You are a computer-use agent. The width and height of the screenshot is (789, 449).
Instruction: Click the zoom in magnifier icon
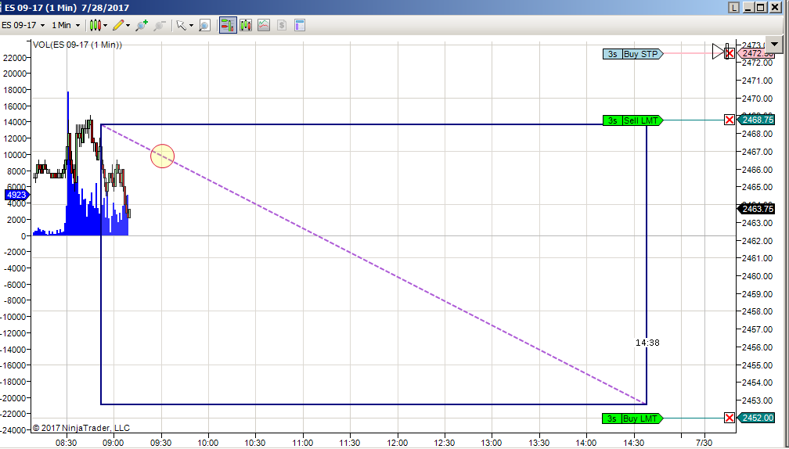(142, 25)
